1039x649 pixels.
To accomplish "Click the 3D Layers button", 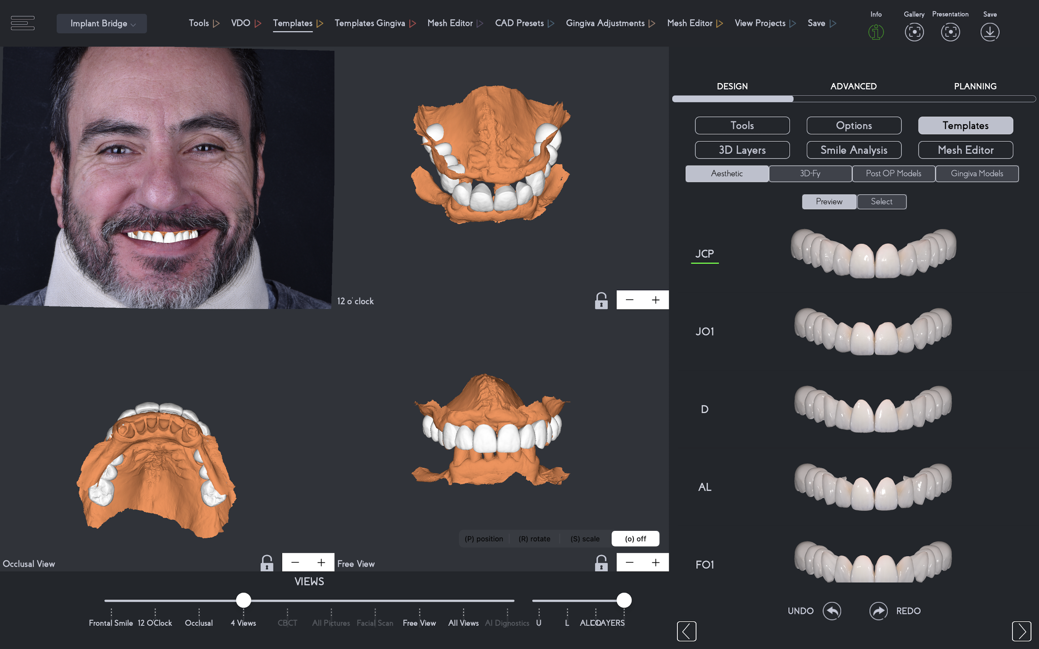I will [742, 150].
